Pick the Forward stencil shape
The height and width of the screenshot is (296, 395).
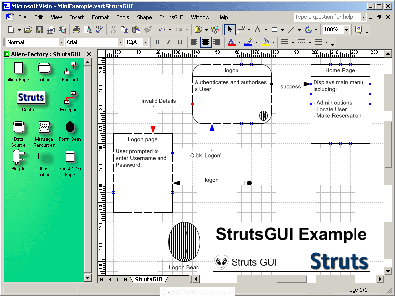(70, 72)
